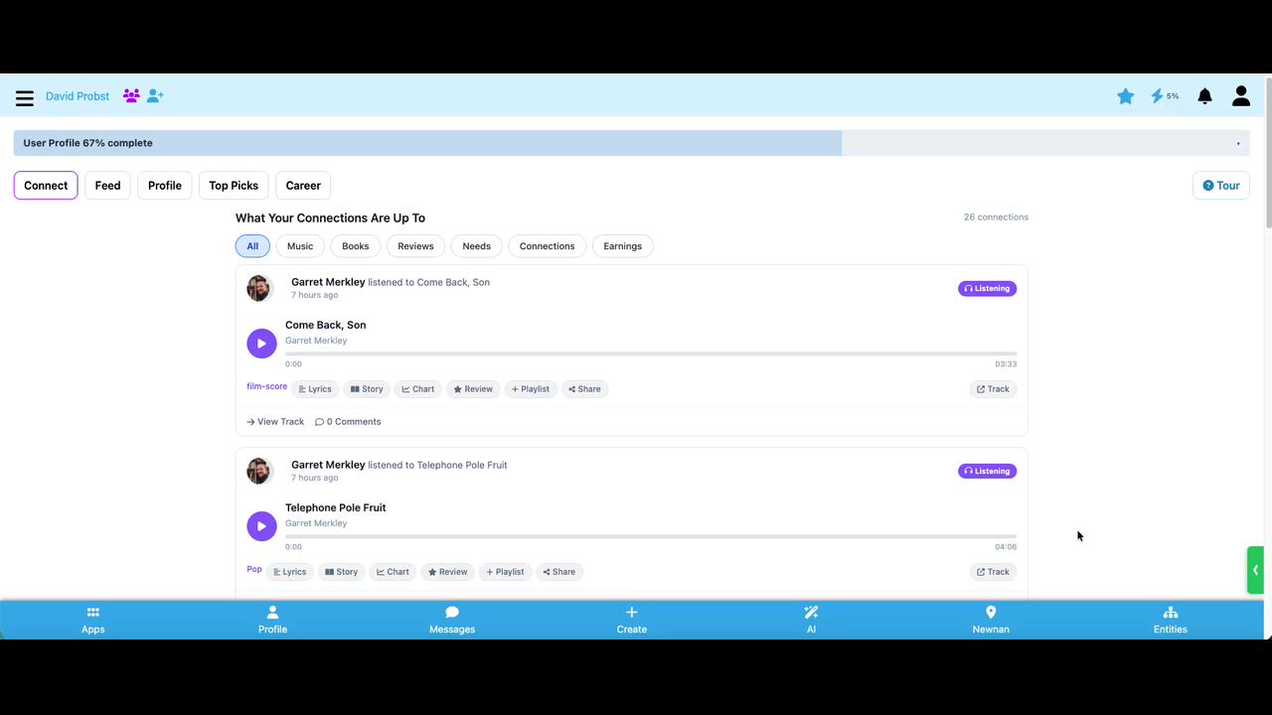Filter feed by Music

pos(300,246)
